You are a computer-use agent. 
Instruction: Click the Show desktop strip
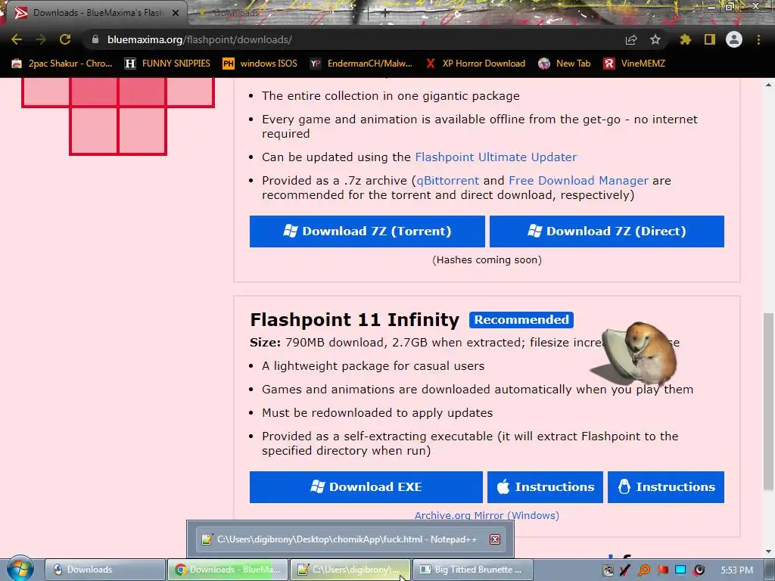pyautogui.click(x=770, y=570)
